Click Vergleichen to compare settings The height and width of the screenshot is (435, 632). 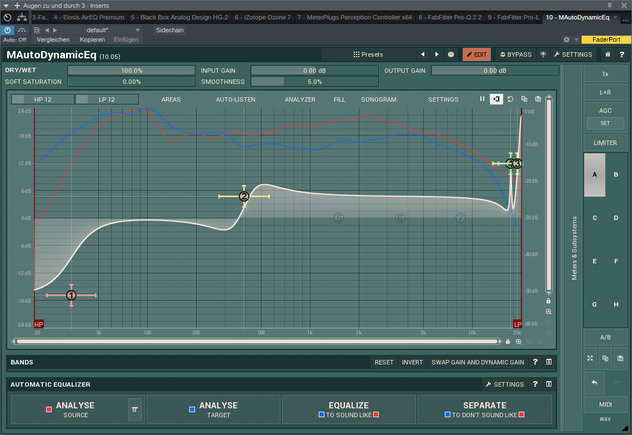[x=53, y=39]
